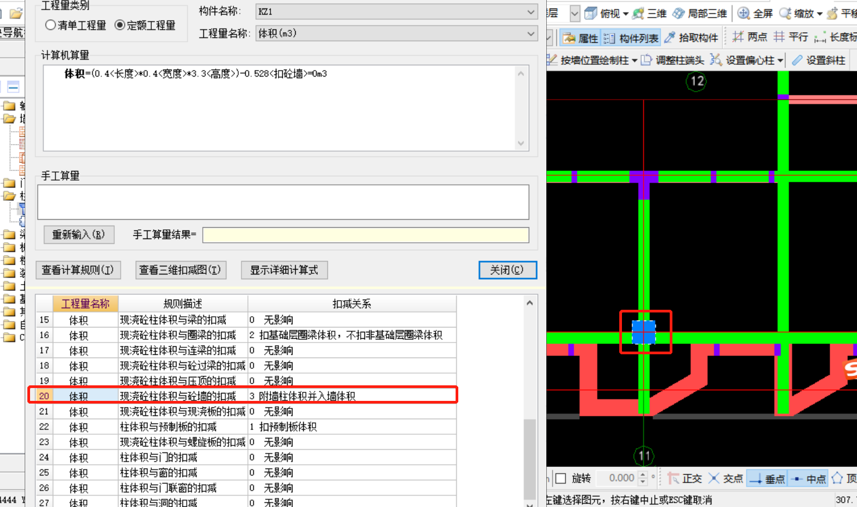This screenshot has width=857, height=507.
Task: Click 查看三维扣减图(T) button
Action: [x=180, y=270]
